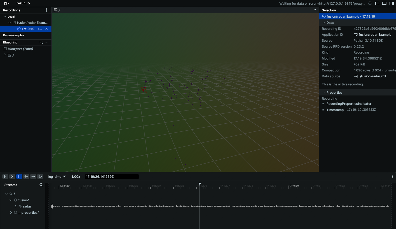Open the log_time timeline dropdown
Image resolution: width=396 pixels, height=229 pixels.
click(x=57, y=176)
